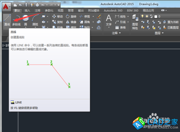Screen dimensions: 180x132
Task: Click the 匹配图层 match layer button
Action: click(x=171, y=28)
